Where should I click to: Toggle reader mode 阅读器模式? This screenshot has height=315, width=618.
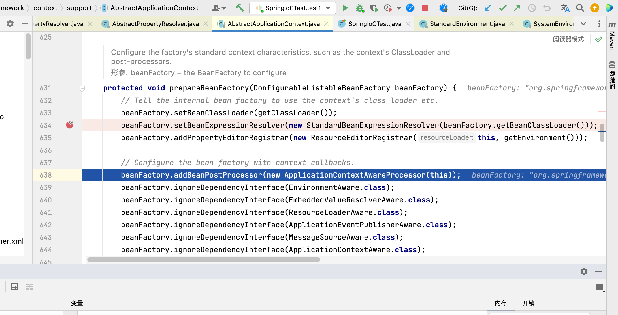[x=568, y=39]
